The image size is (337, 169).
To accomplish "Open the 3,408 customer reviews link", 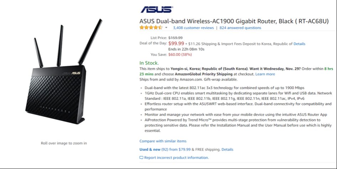I will pos(193,28).
